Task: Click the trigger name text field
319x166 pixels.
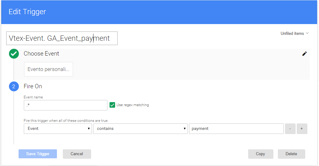Action: [62, 38]
